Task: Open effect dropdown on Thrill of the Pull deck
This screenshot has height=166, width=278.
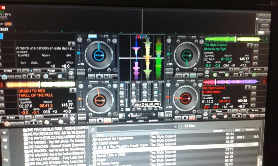Action: click(x=65, y=116)
